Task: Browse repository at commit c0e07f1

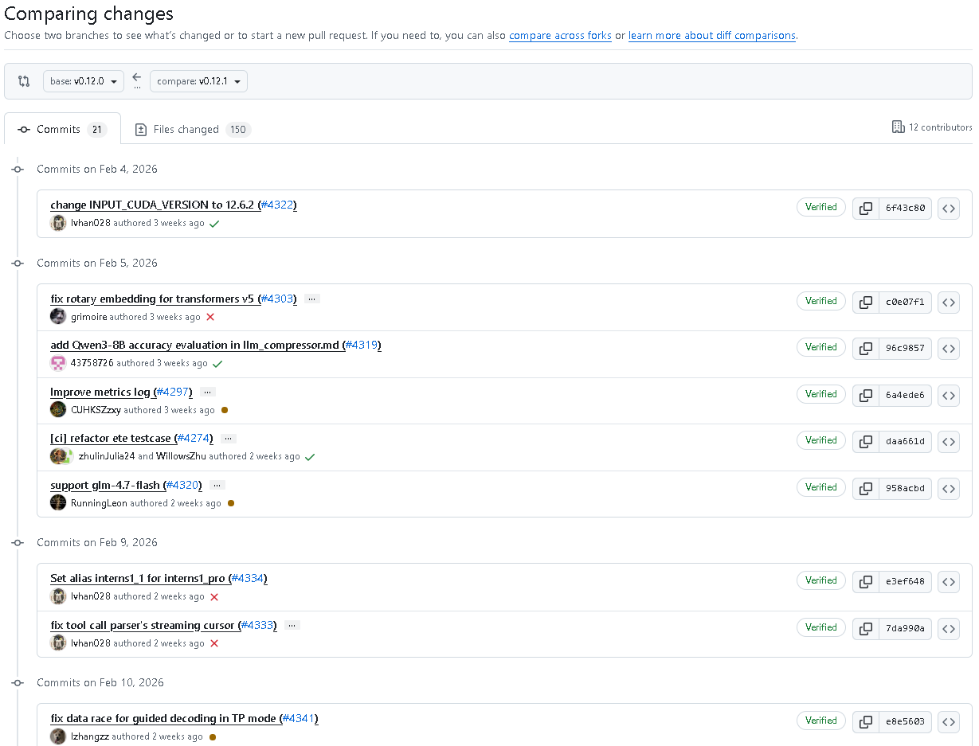Action: (948, 303)
